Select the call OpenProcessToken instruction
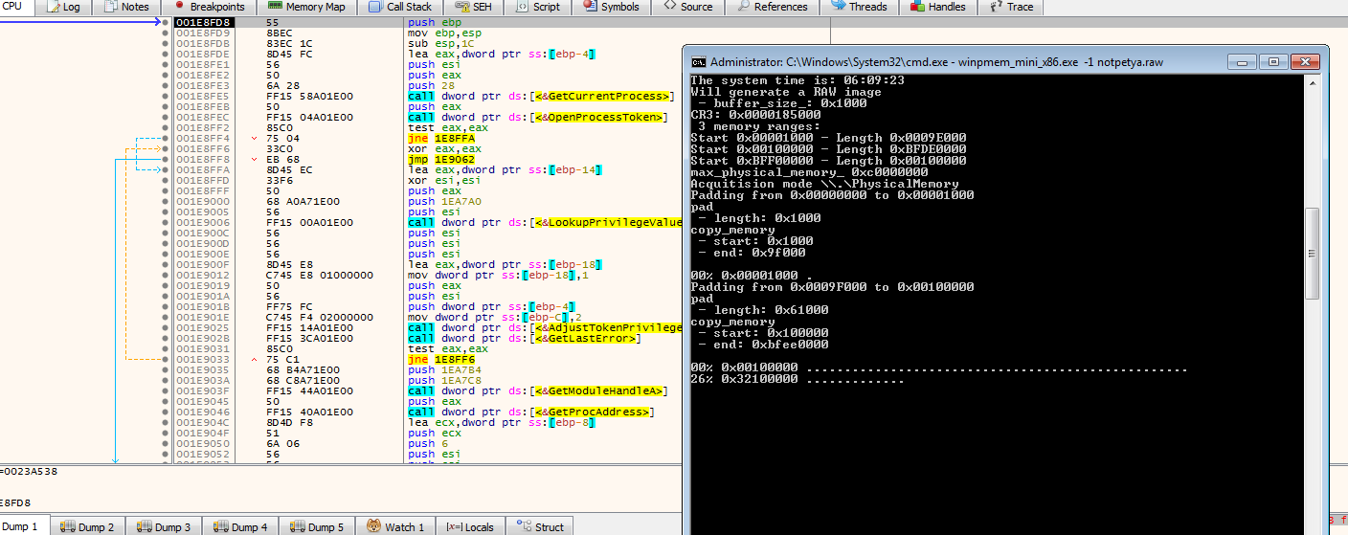Viewport: 1348px width, 535px height. [x=536, y=117]
